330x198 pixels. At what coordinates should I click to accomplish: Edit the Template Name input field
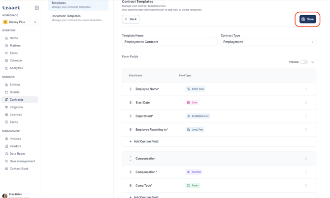(169, 42)
